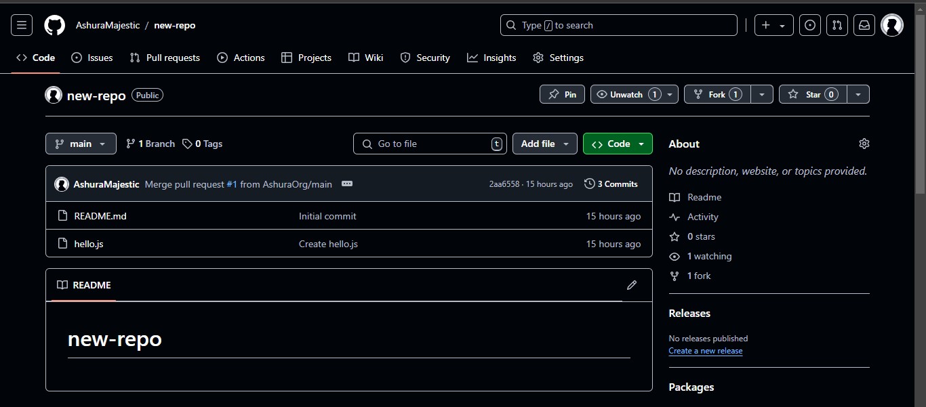Screen dimensions: 926x407
Task: Click the About settings gear icon
Action: click(864, 144)
